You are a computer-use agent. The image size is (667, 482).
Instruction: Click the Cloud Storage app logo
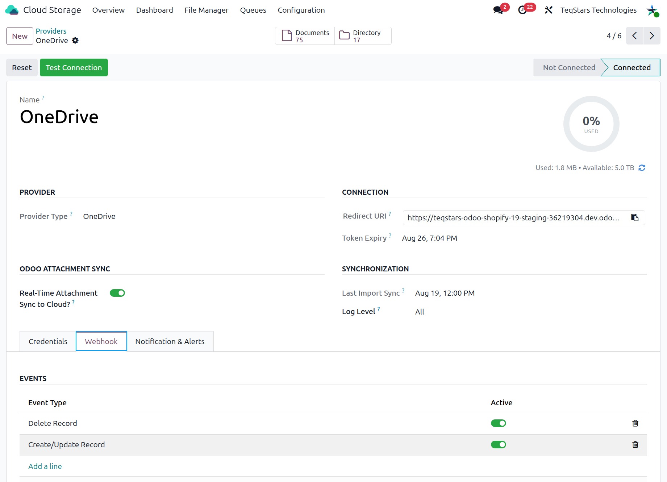[12, 10]
